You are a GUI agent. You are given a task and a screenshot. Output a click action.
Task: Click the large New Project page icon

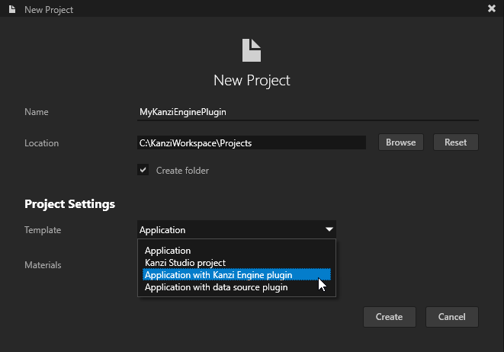(252, 50)
